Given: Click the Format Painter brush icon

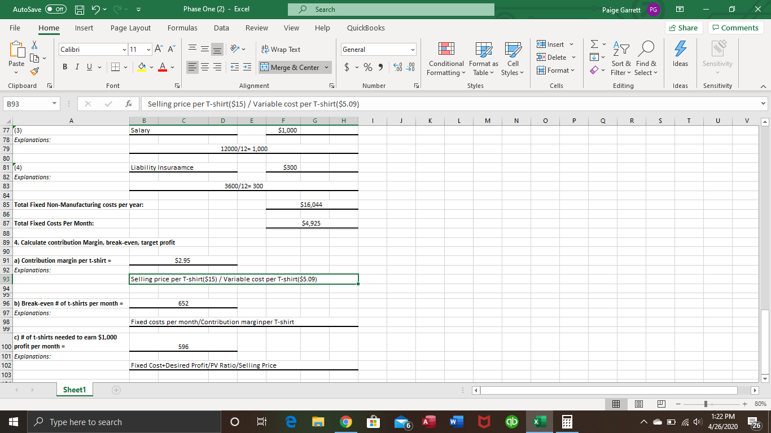Looking at the screenshot, I should click(x=33, y=71).
